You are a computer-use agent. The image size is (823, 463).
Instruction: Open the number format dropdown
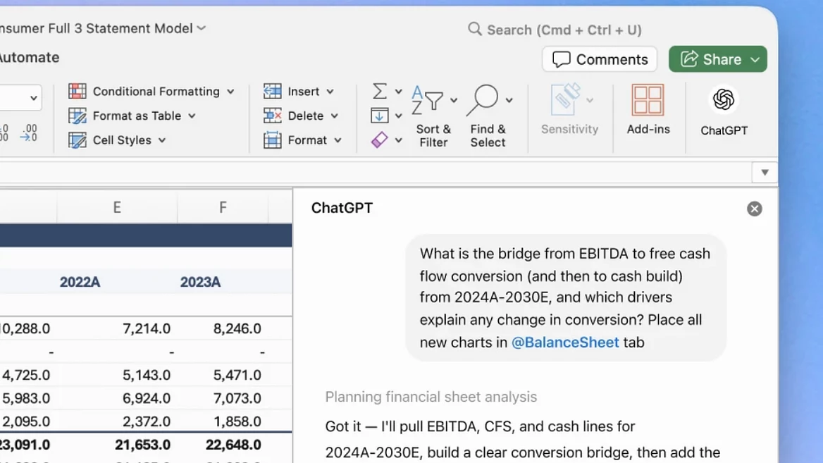[x=33, y=98]
